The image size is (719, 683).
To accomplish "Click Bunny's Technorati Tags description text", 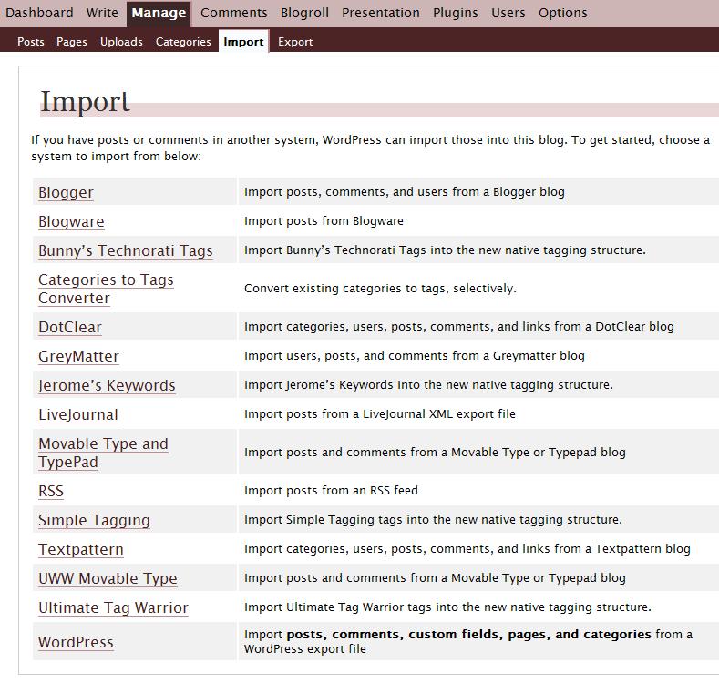I will [445, 250].
